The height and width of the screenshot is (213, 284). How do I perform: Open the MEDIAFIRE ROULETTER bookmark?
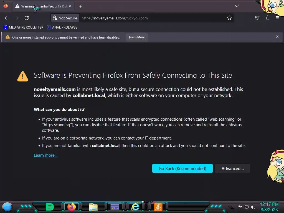23,27
